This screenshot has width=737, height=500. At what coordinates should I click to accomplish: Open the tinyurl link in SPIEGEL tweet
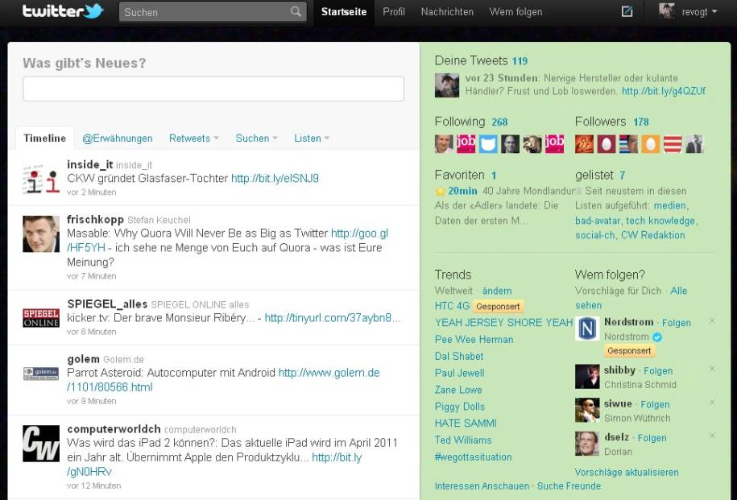pyautogui.click(x=333, y=318)
